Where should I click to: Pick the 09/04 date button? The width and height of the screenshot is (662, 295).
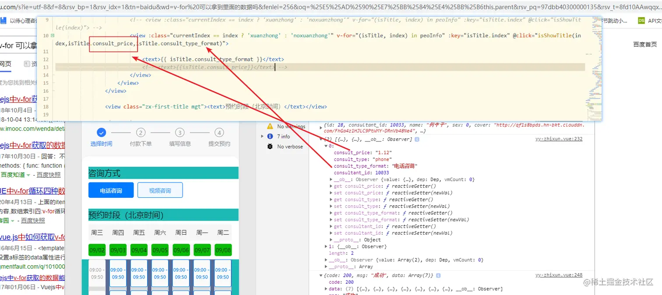tap(139, 250)
